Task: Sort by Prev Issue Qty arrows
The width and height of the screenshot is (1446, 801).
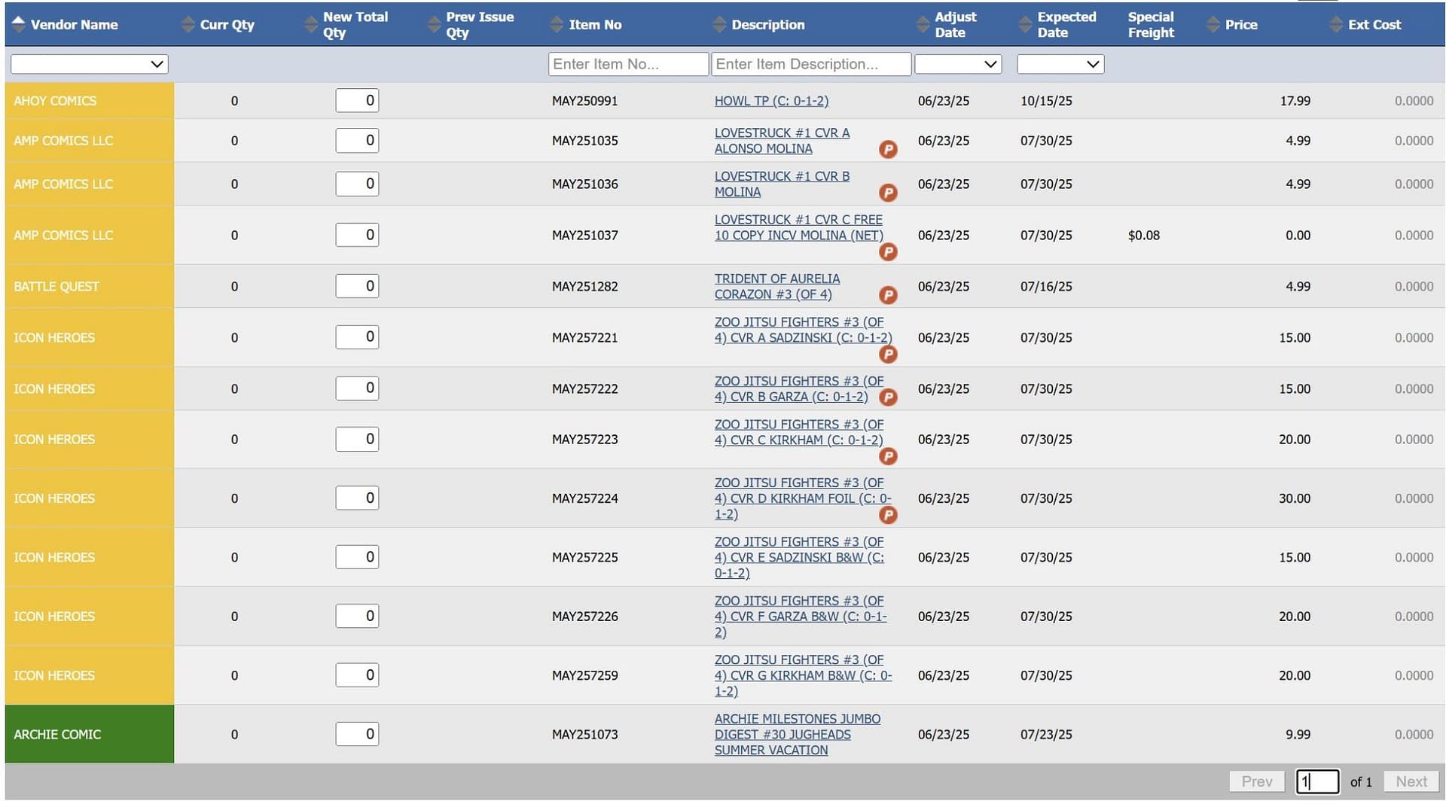Action: (x=434, y=24)
